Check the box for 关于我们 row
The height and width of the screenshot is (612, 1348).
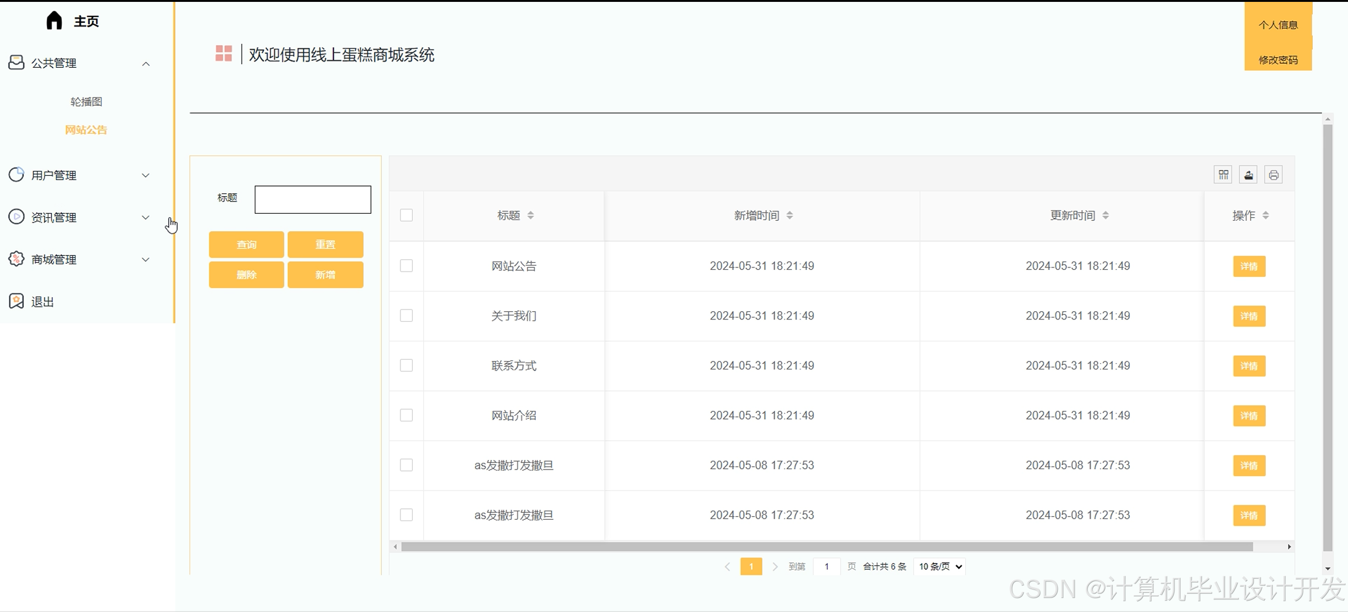point(406,315)
